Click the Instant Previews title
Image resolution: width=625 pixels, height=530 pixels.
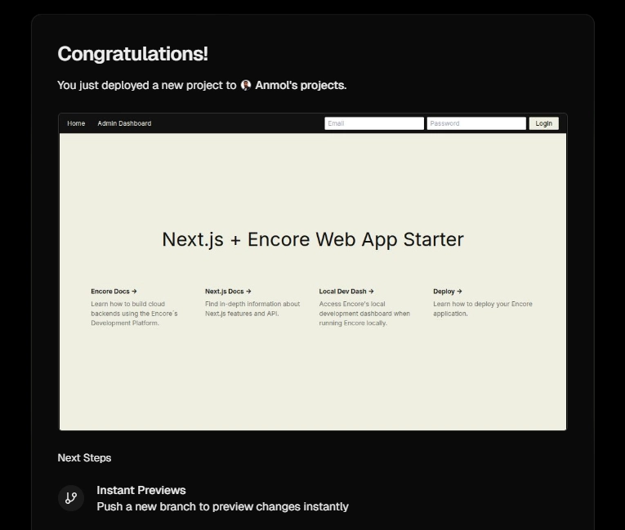(x=141, y=490)
